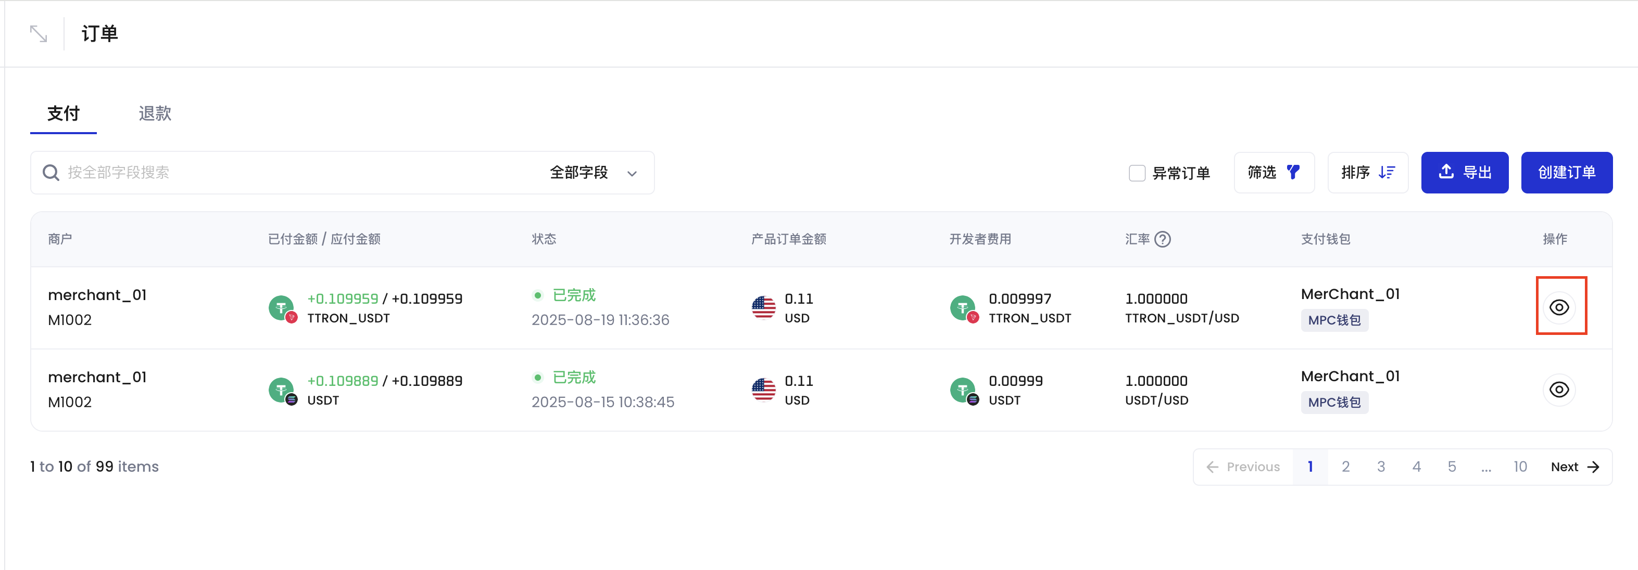The image size is (1638, 570).
Task: Click the search magnifier icon in search bar
Action: (51, 172)
